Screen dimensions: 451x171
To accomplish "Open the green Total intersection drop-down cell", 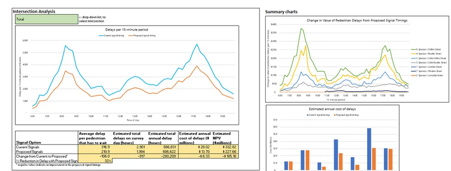I will click(46, 19).
